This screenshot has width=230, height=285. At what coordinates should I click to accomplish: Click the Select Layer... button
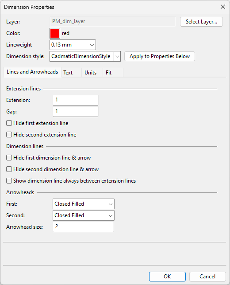pos(201,22)
